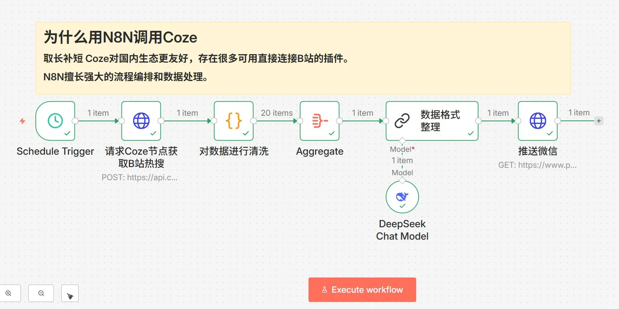The height and width of the screenshot is (309, 619).
Task: Click the 对数据进行清洗 label
Action: click(234, 151)
